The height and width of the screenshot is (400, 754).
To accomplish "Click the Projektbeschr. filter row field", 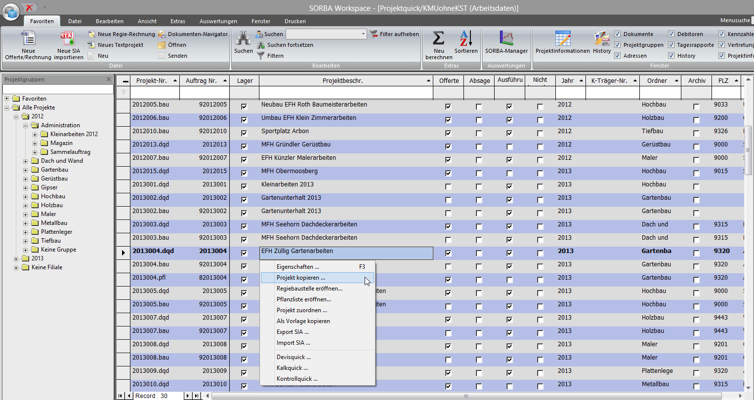I will 346,92.
